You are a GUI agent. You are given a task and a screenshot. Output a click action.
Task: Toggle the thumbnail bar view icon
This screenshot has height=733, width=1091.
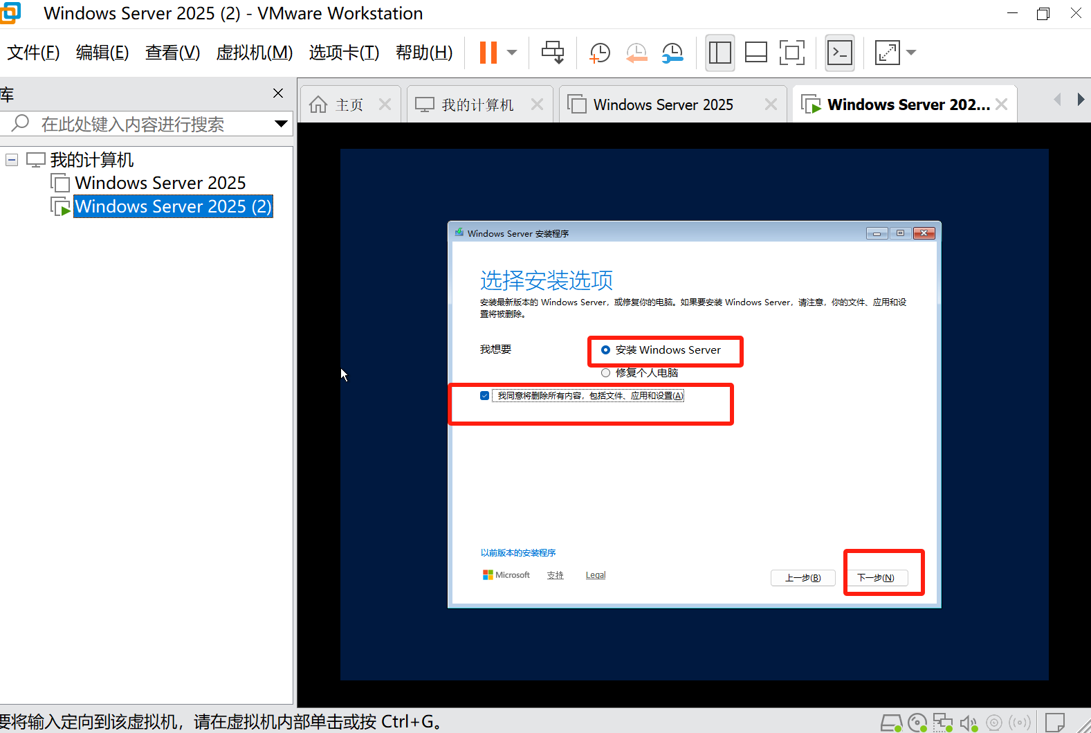[x=756, y=53]
